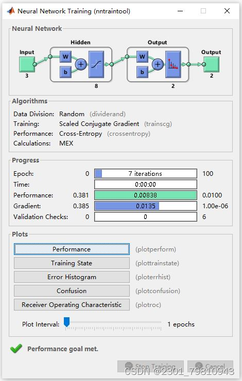Viewport: 242px width, 381px height.
Task: Click the Output layer sum node
Action: tap(158, 64)
